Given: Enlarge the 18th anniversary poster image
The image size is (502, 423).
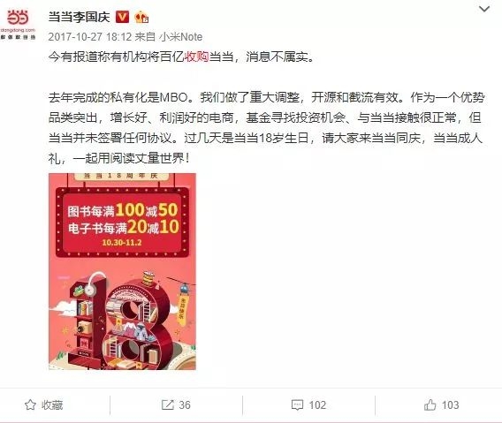Looking at the screenshot, I should pos(122,271).
